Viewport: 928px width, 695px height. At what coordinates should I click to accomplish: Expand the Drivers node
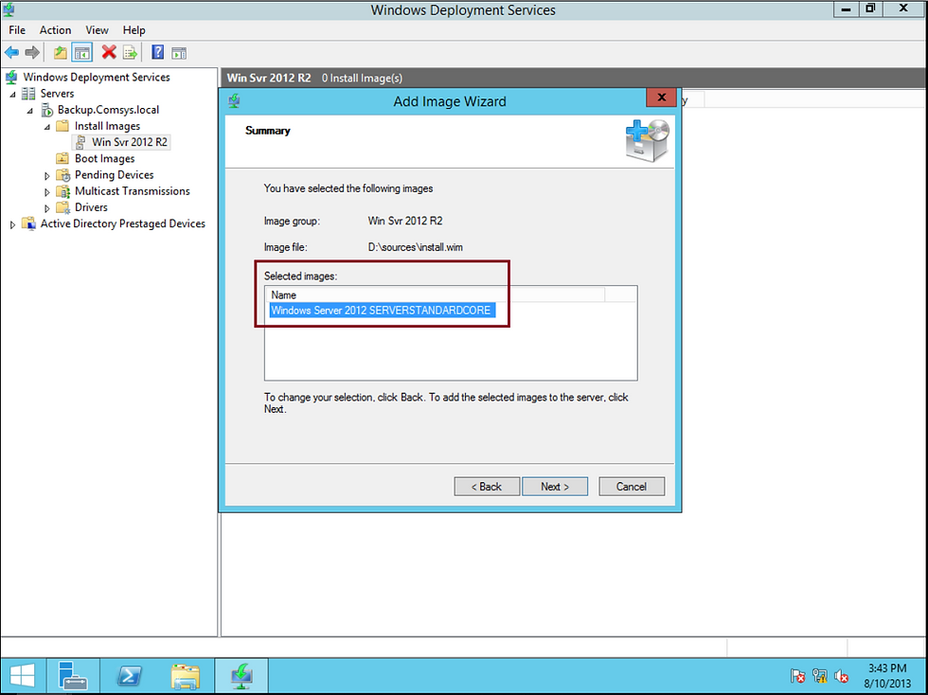pyautogui.click(x=46, y=207)
